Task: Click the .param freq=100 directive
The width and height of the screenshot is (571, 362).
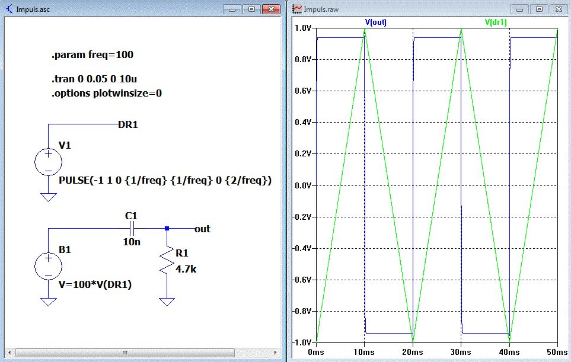Action: 92,55
